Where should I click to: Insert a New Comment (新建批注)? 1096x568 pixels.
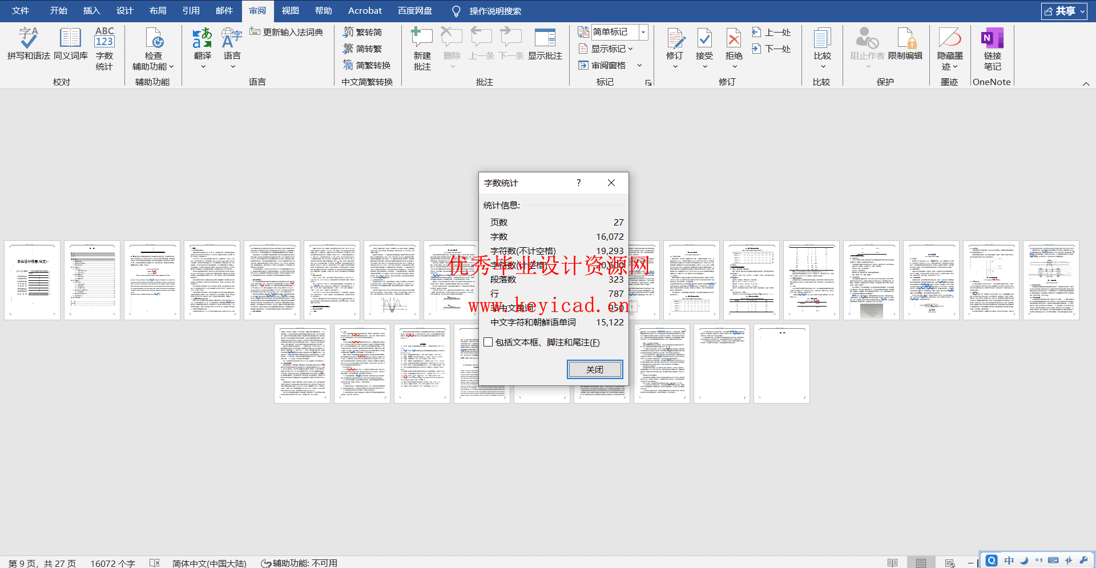pyautogui.click(x=422, y=48)
